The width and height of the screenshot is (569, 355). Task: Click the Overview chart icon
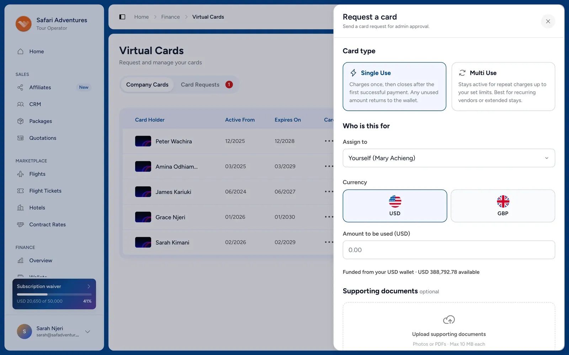[21, 261]
